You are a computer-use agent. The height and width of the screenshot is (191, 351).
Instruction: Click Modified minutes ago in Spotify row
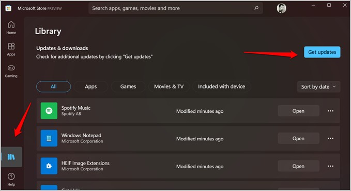[200, 111]
